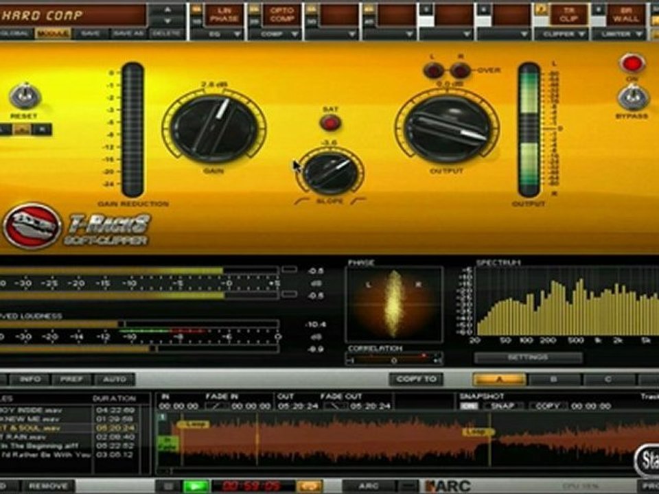Click the SAT indicator LED
The height and width of the screenshot is (494, 659).
[330, 123]
